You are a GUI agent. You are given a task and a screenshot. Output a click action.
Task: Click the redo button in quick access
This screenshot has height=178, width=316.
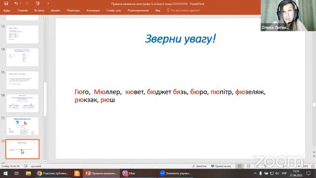[27, 3]
